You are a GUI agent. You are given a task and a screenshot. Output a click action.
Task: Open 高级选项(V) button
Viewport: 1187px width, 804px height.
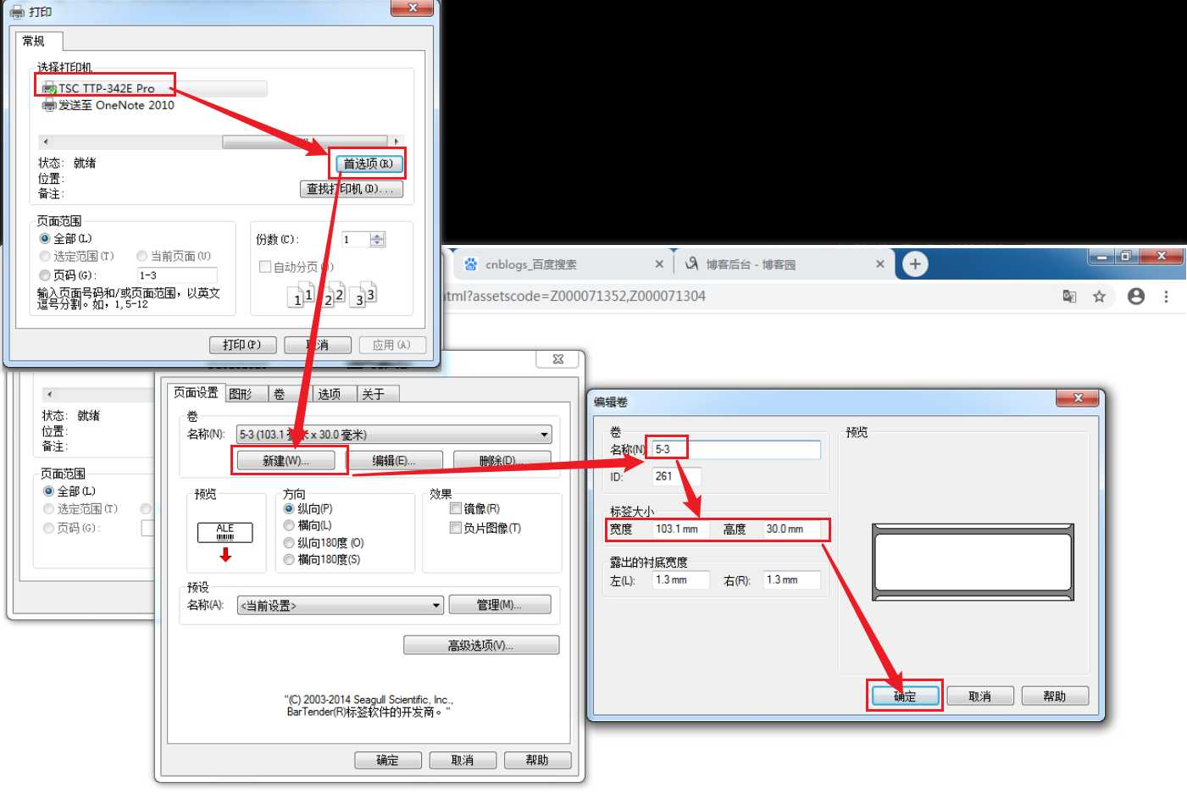(x=481, y=646)
